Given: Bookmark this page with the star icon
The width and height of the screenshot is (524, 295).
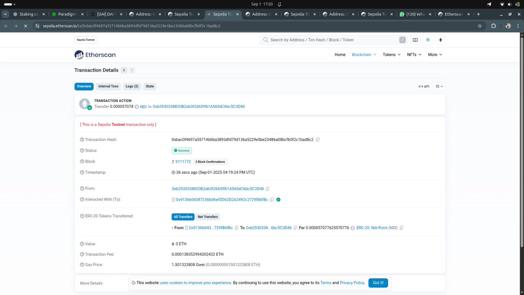Looking at the screenshot, I should click(x=480, y=26).
